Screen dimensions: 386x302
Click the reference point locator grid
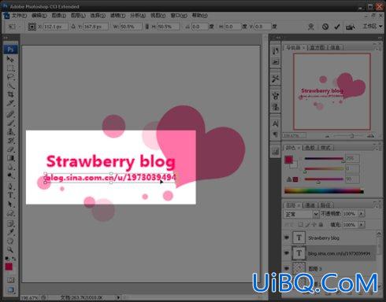[32, 27]
